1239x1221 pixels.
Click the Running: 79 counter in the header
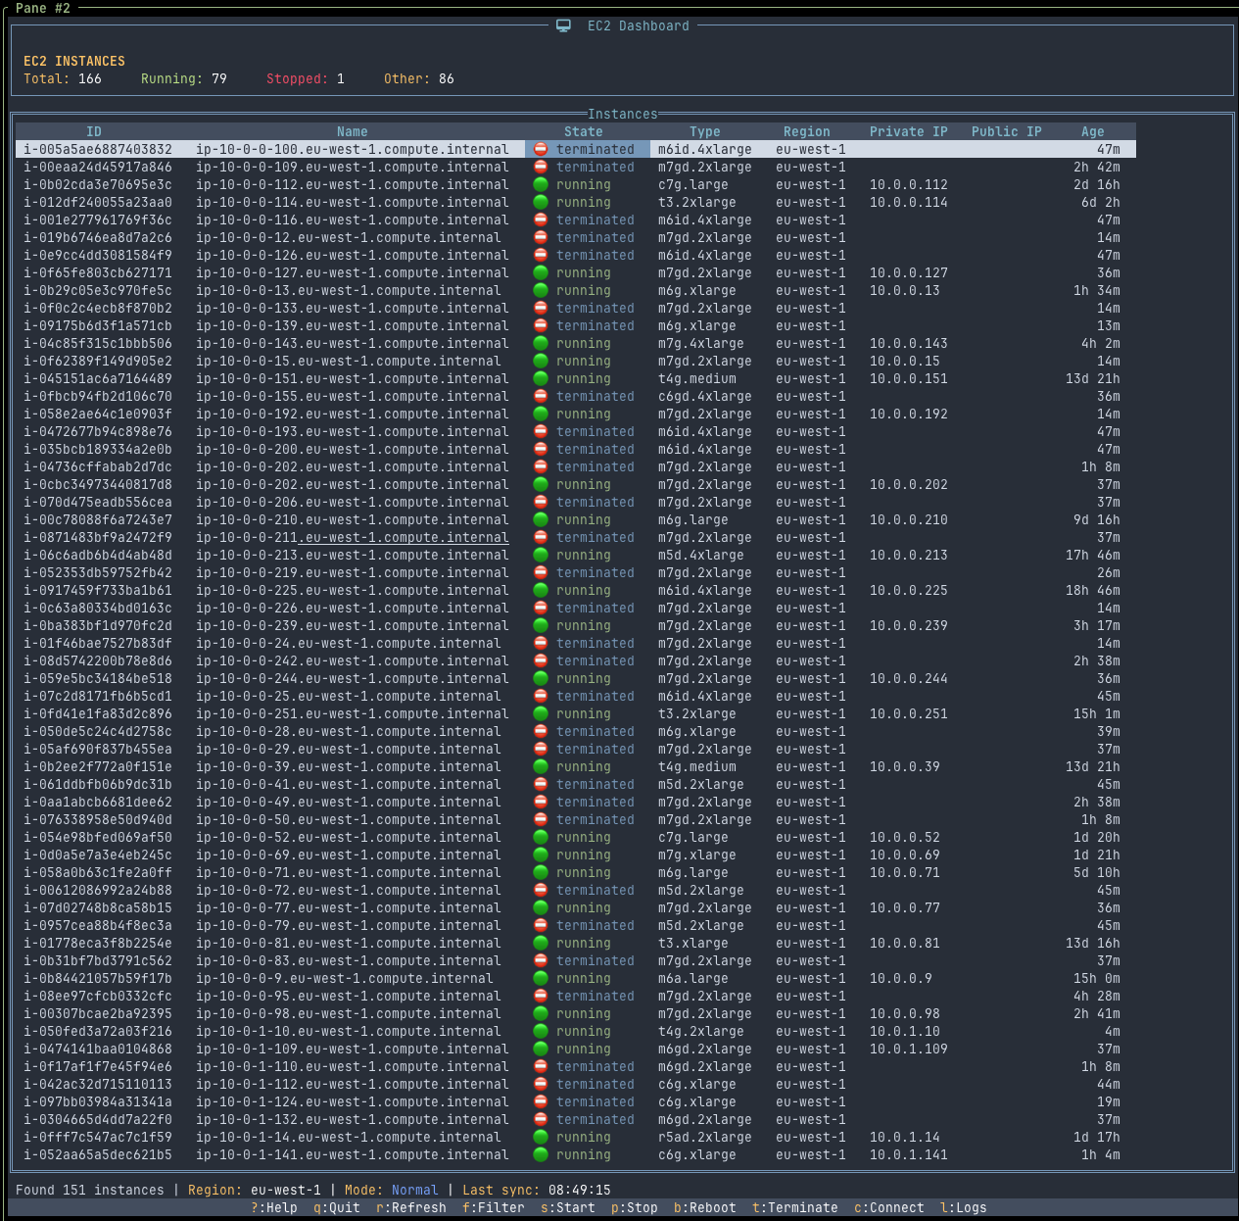[184, 78]
